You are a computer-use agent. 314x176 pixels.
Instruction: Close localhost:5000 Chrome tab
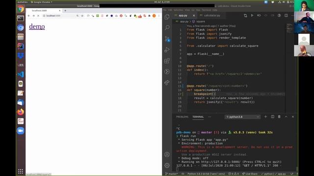60,11
